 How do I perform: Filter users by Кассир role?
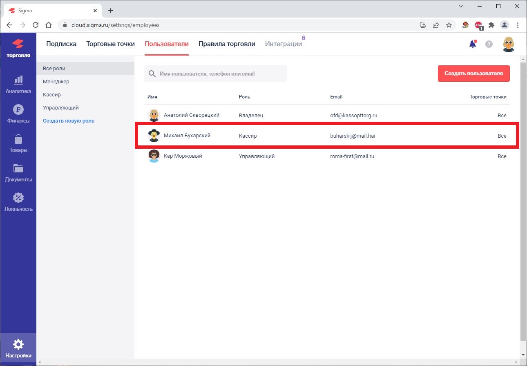(x=52, y=95)
